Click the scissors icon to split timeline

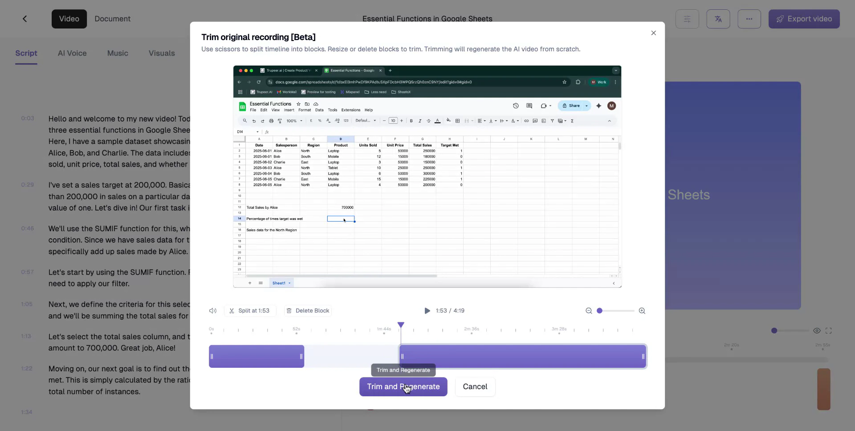click(232, 311)
